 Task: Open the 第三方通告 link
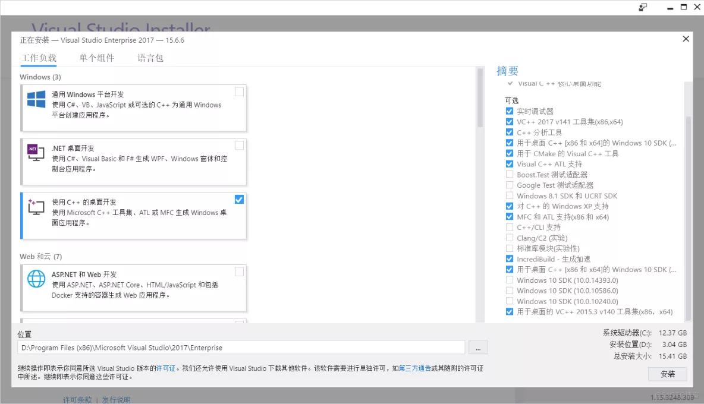pyautogui.click(x=415, y=368)
